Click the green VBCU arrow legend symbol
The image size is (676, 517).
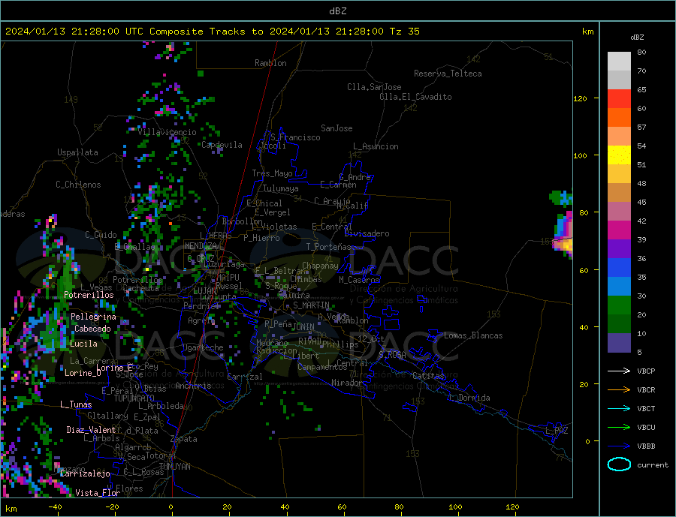click(619, 428)
